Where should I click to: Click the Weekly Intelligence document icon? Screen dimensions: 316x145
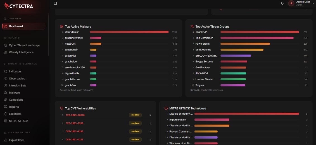(x=6, y=52)
